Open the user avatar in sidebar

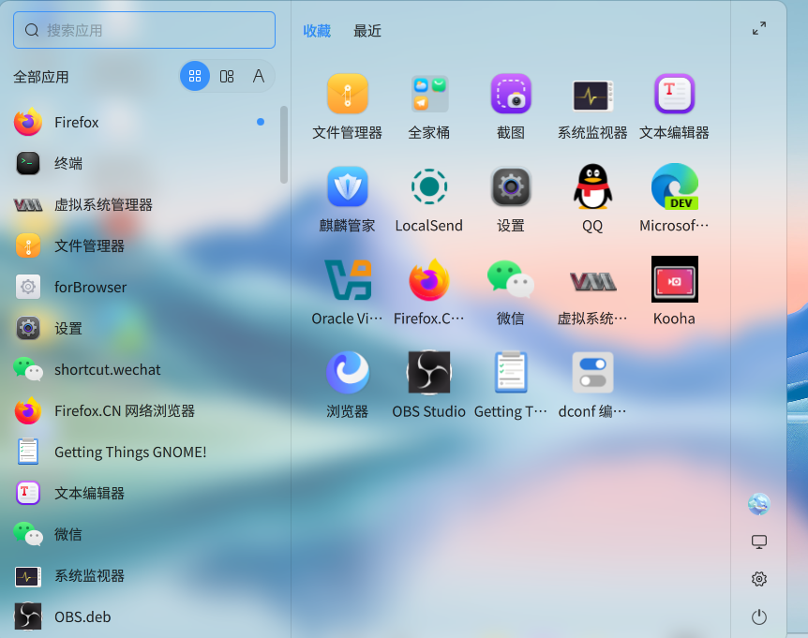(759, 504)
